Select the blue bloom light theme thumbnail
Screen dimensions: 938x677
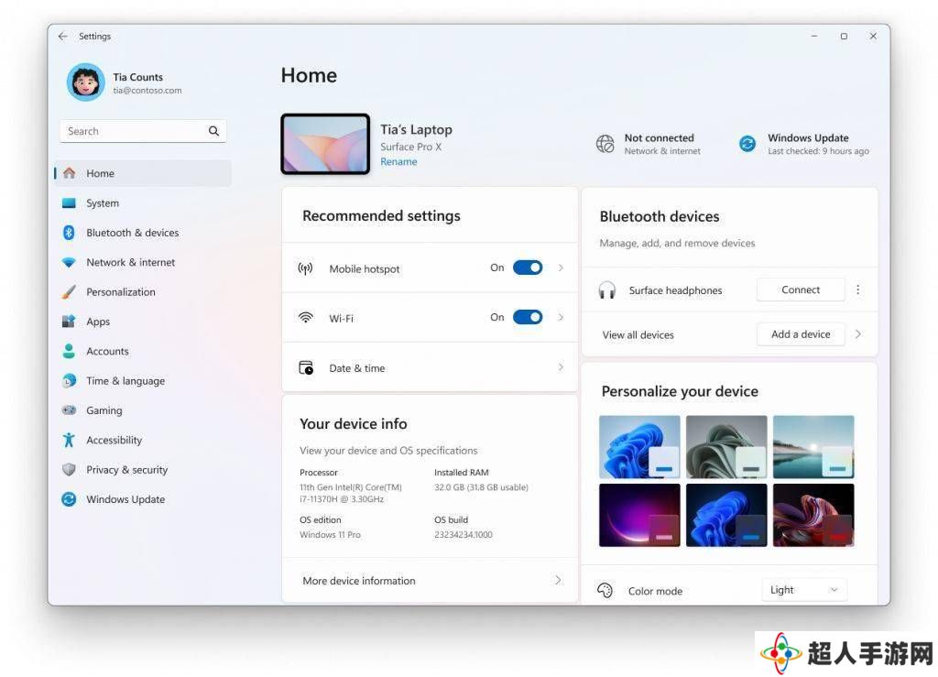click(639, 447)
